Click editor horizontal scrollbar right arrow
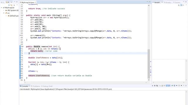 146,82
